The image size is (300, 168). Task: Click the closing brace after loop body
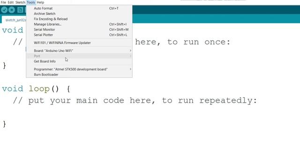[x=4, y=124]
